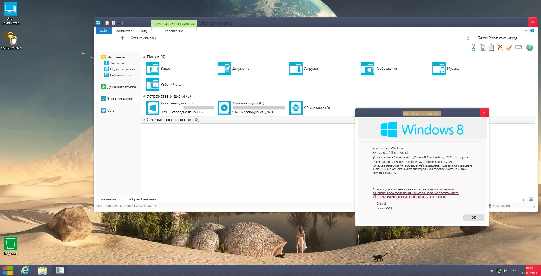Collapse the Устройства и диски (3) group
Viewport: 541px width, 276px height.
click(144, 96)
